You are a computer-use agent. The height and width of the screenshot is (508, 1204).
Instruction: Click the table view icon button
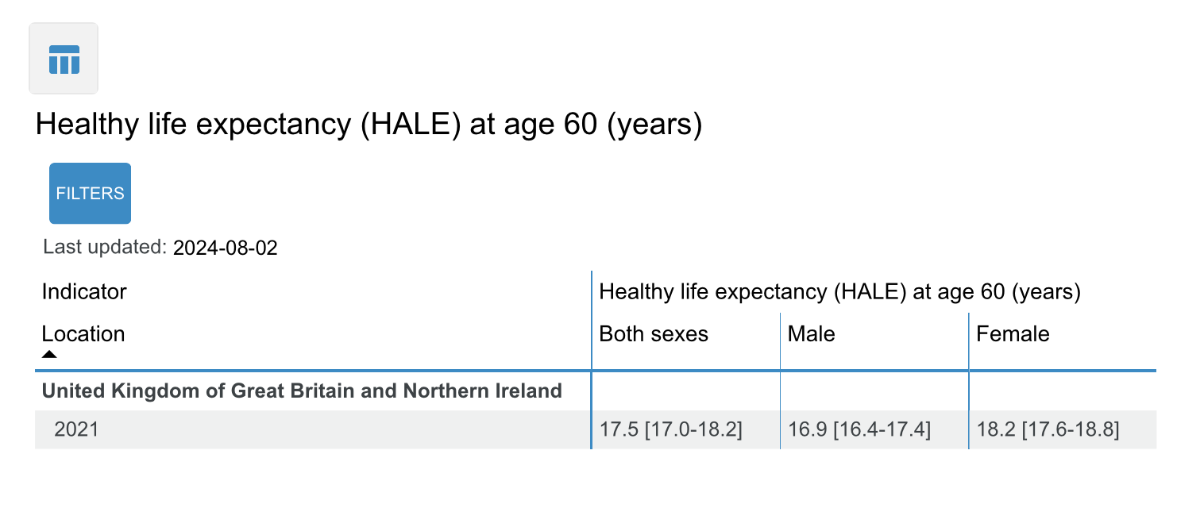pos(64,59)
